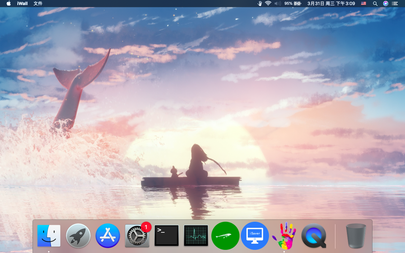Image resolution: width=405 pixels, height=253 pixels.
Task: Open the iWall application menu
Action: click(x=22, y=3)
